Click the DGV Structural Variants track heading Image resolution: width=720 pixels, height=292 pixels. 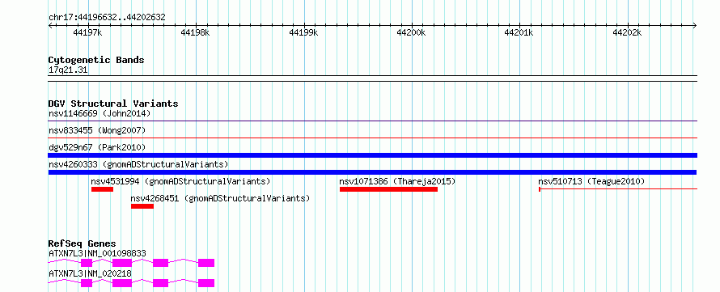tap(113, 104)
